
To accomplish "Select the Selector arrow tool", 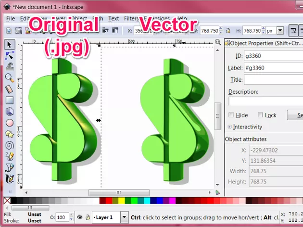I will [x=9, y=44].
